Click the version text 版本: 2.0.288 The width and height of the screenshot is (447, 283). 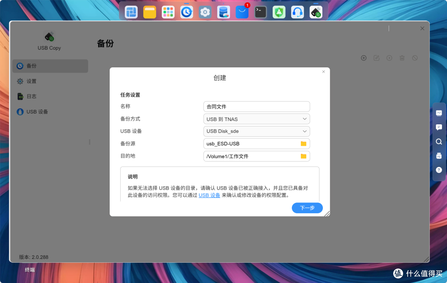tap(34, 257)
